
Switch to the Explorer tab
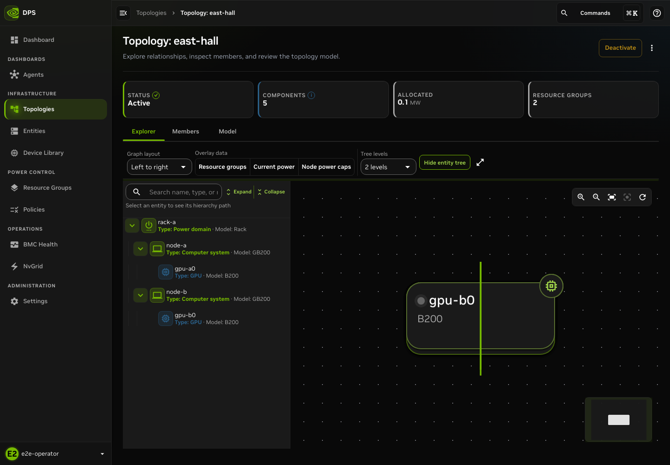coord(144,132)
